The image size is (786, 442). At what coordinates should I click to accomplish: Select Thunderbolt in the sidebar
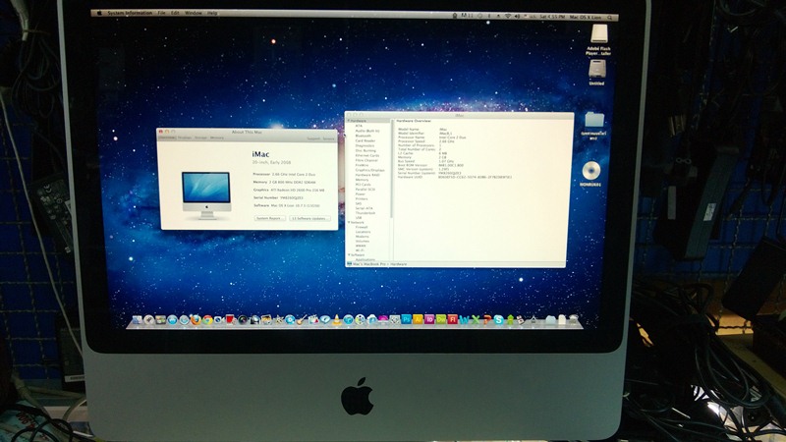(365, 213)
